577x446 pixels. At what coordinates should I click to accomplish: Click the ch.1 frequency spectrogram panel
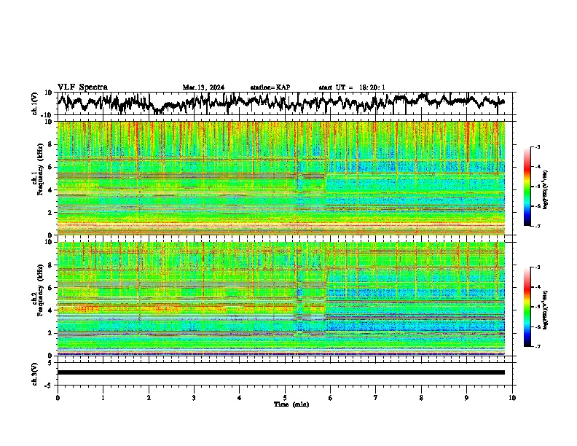click(281, 178)
